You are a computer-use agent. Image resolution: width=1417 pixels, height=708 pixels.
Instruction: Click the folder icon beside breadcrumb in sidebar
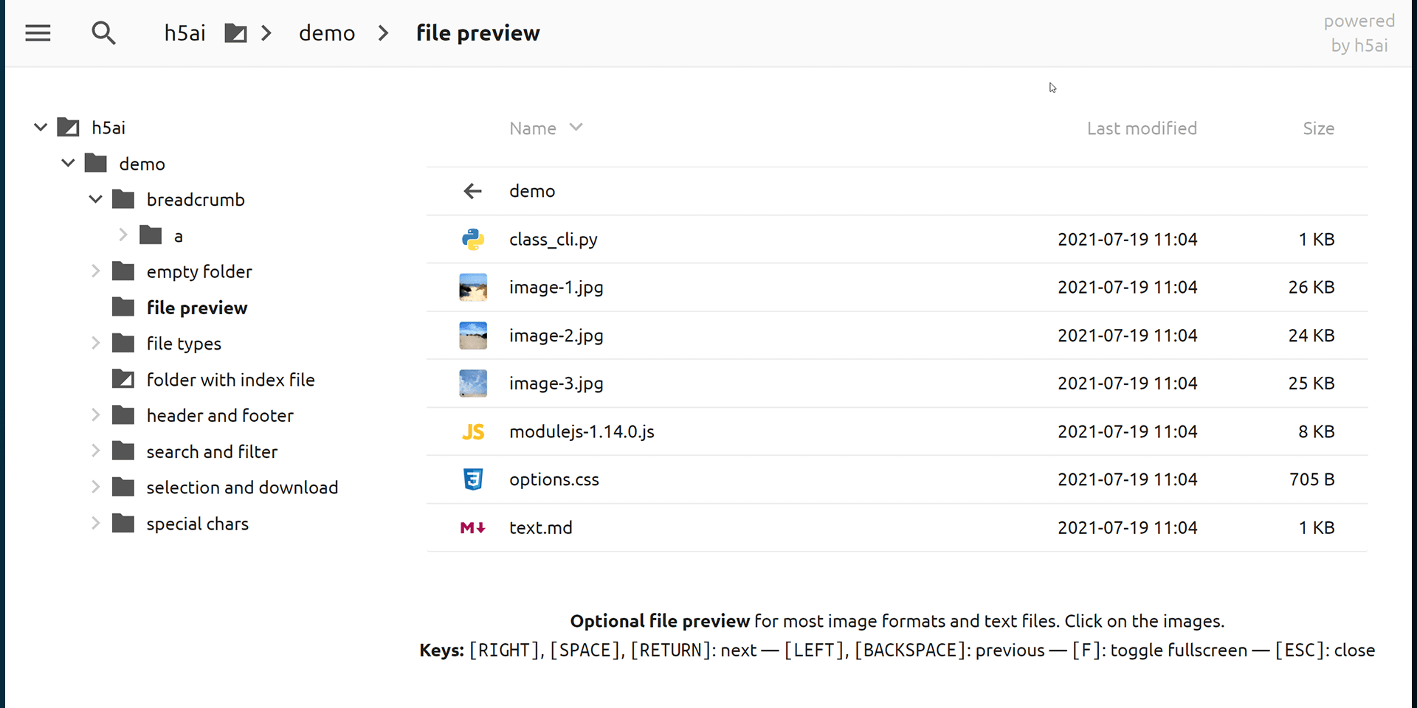point(124,199)
